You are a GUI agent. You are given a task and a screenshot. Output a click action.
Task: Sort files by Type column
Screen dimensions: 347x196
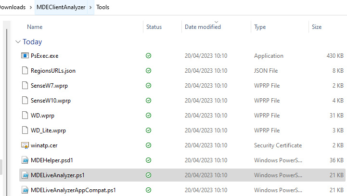pyautogui.click(x=260, y=27)
